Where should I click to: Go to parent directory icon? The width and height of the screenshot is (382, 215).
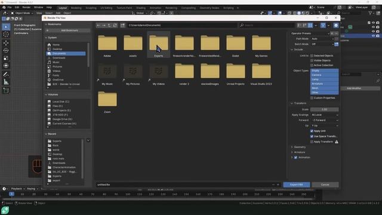click(x=109, y=25)
